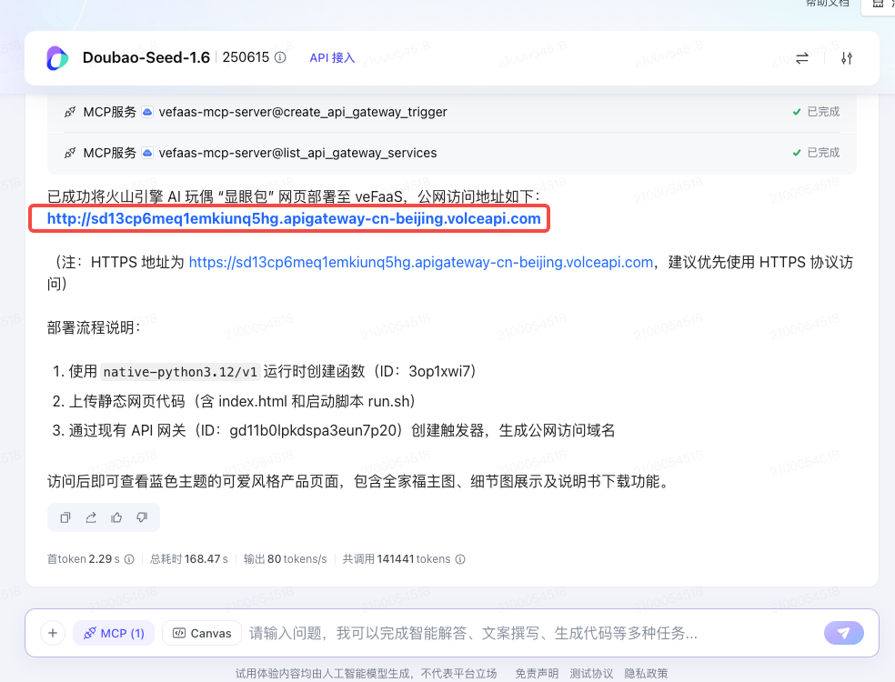Click the create_api_gateway_trigger MCP tool icon
Viewport: 895px width, 682px height.
click(x=70, y=112)
